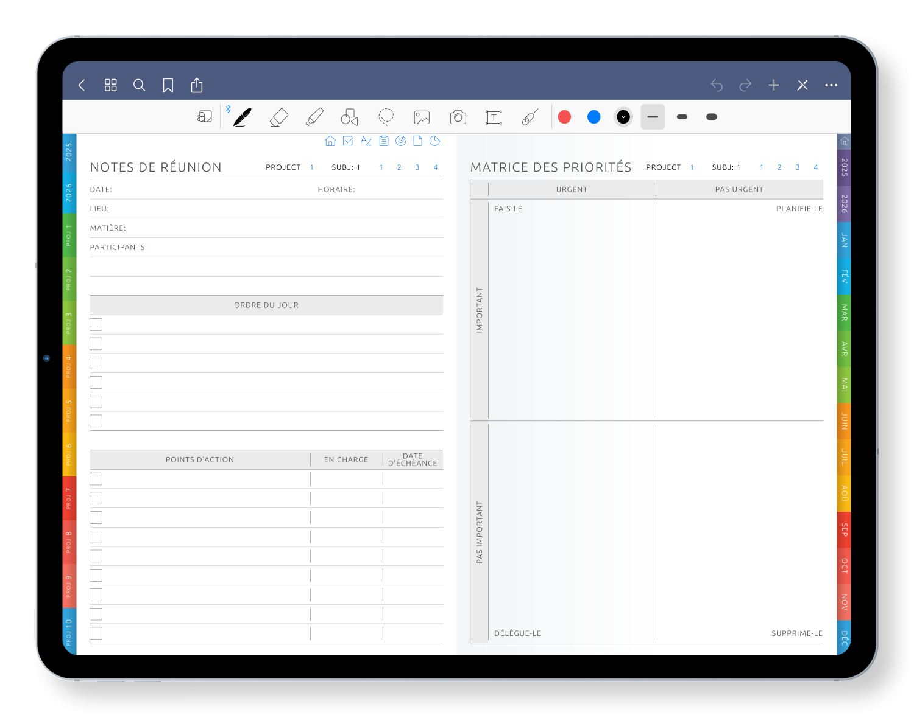Open the DÉC month tab
This screenshot has height=715, width=914.
tap(844, 638)
